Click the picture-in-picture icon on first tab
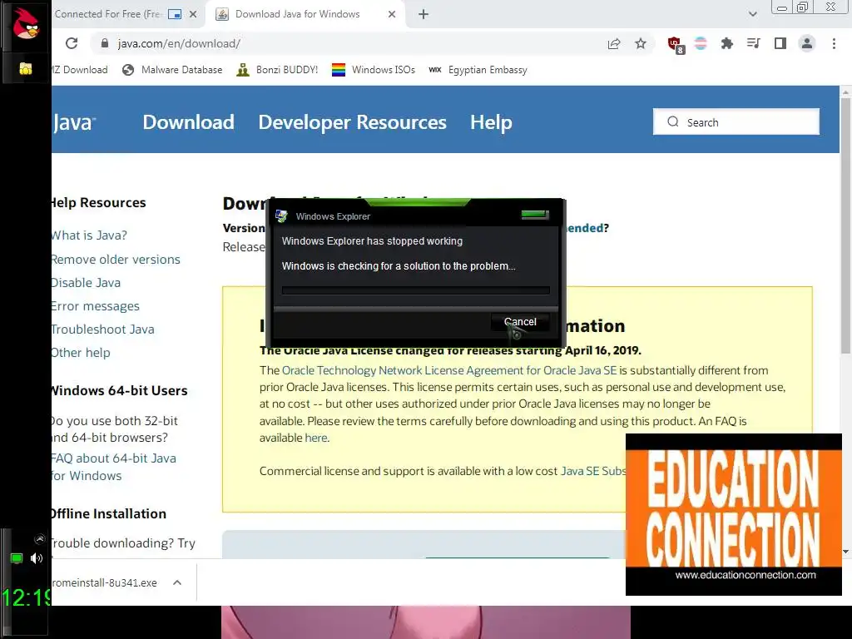 175,15
